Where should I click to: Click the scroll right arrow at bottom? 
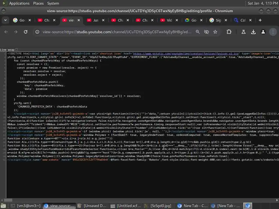(277, 200)
